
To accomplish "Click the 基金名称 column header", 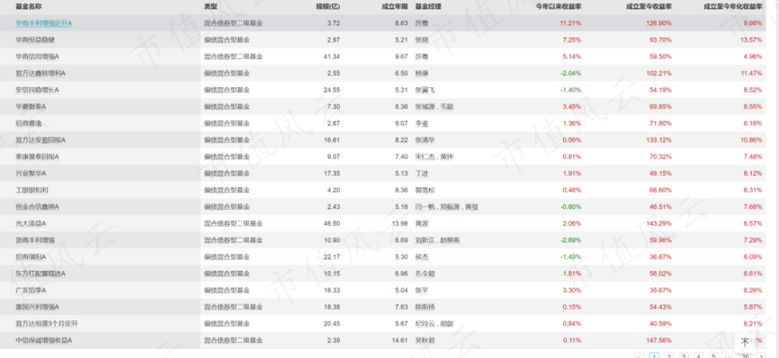I will coord(28,7).
